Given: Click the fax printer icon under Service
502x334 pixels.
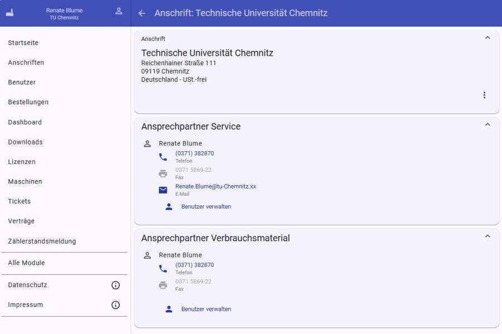Looking at the screenshot, I should click(x=163, y=173).
